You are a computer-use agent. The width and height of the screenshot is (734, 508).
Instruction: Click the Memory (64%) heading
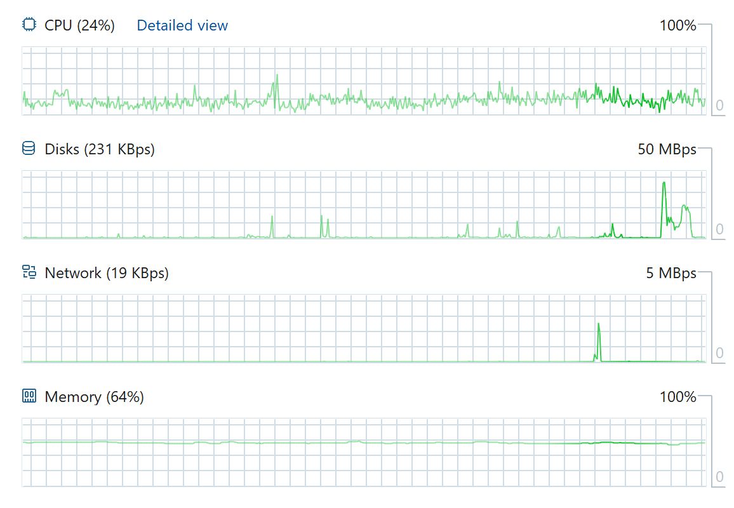[94, 397]
